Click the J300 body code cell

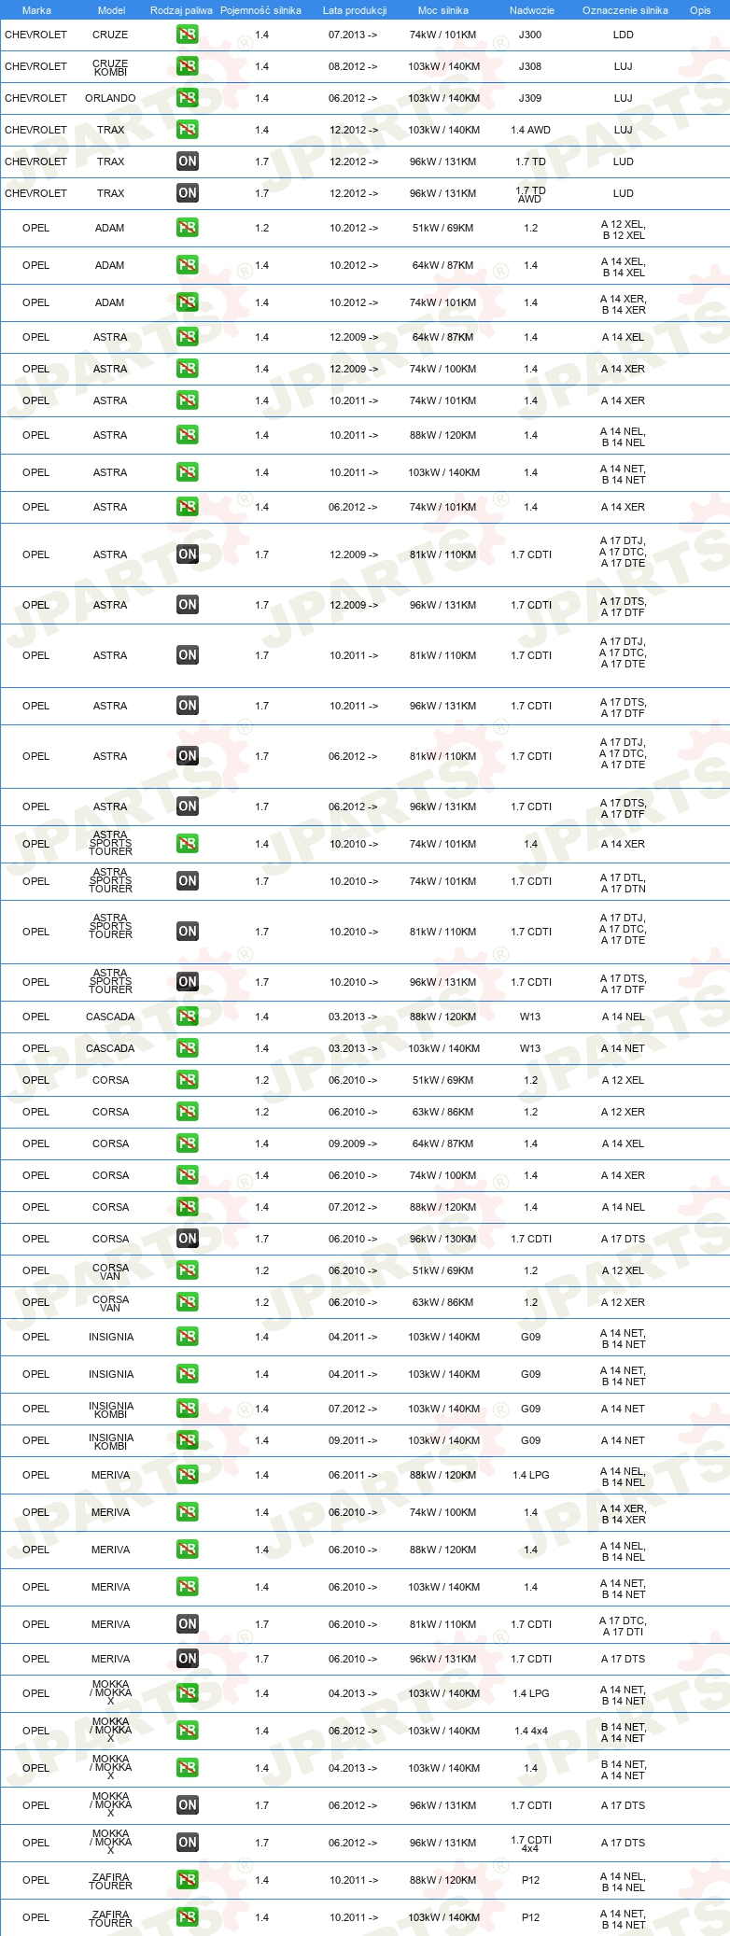click(530, 35)
